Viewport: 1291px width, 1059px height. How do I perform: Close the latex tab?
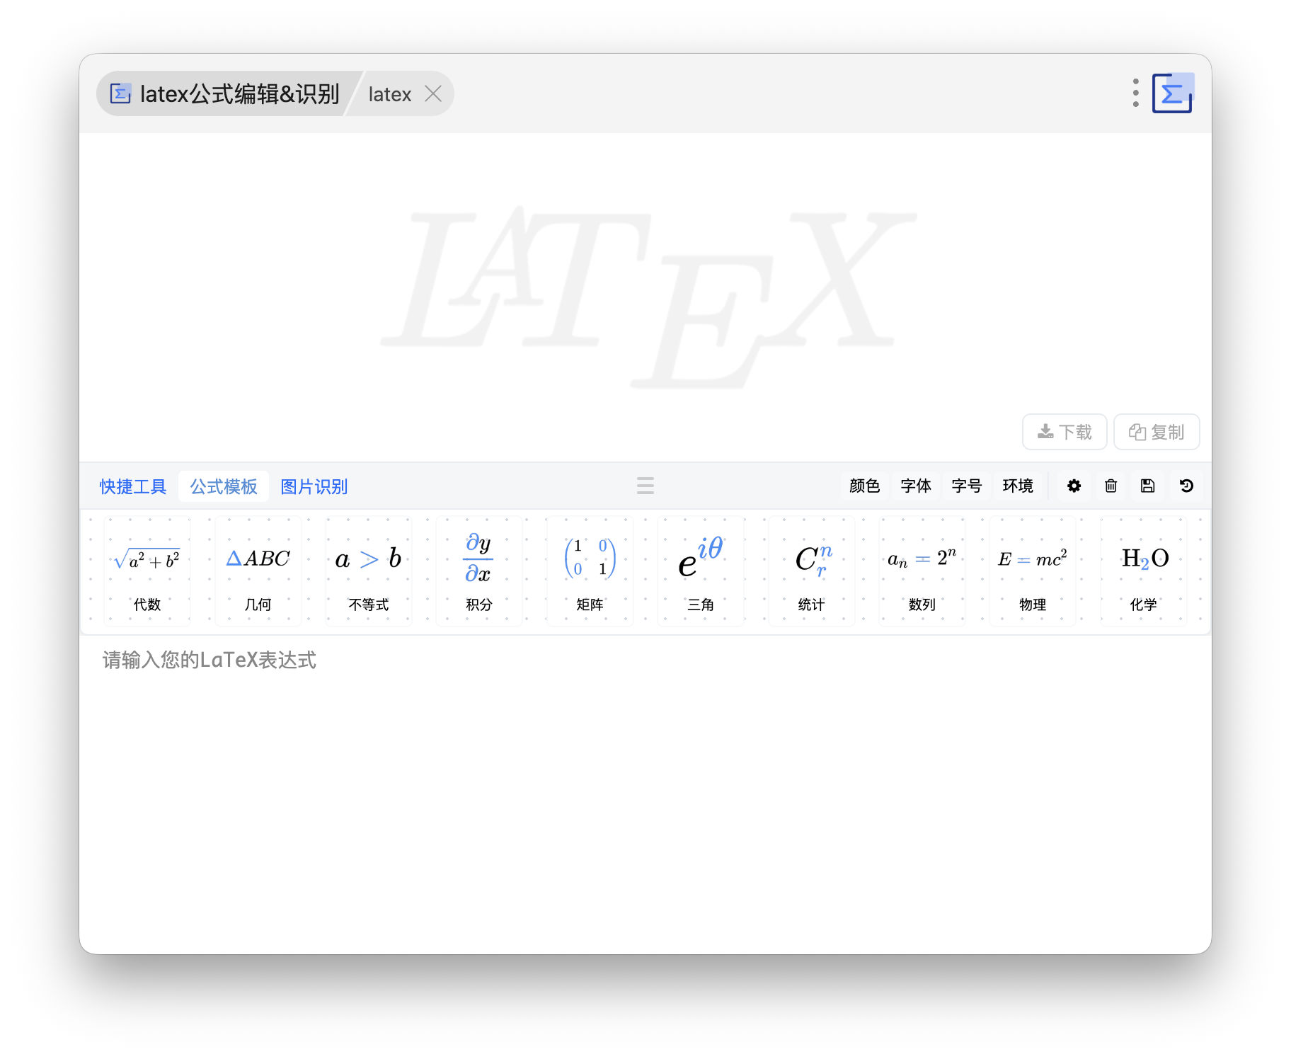[x=433, y=93]
